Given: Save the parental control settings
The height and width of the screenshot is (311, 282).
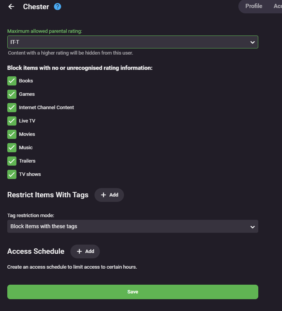Looking at the screenshot, I should (x=132, y=292).
